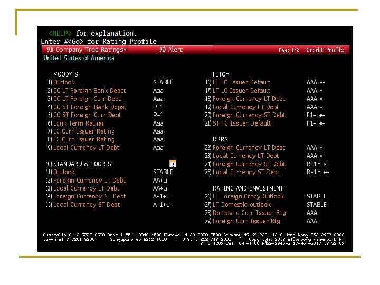Click the P-1 value for CC ST Foreign Curr Debt
Image resolution: width=380 pixels, height=285 pixels.
(158, 115)
